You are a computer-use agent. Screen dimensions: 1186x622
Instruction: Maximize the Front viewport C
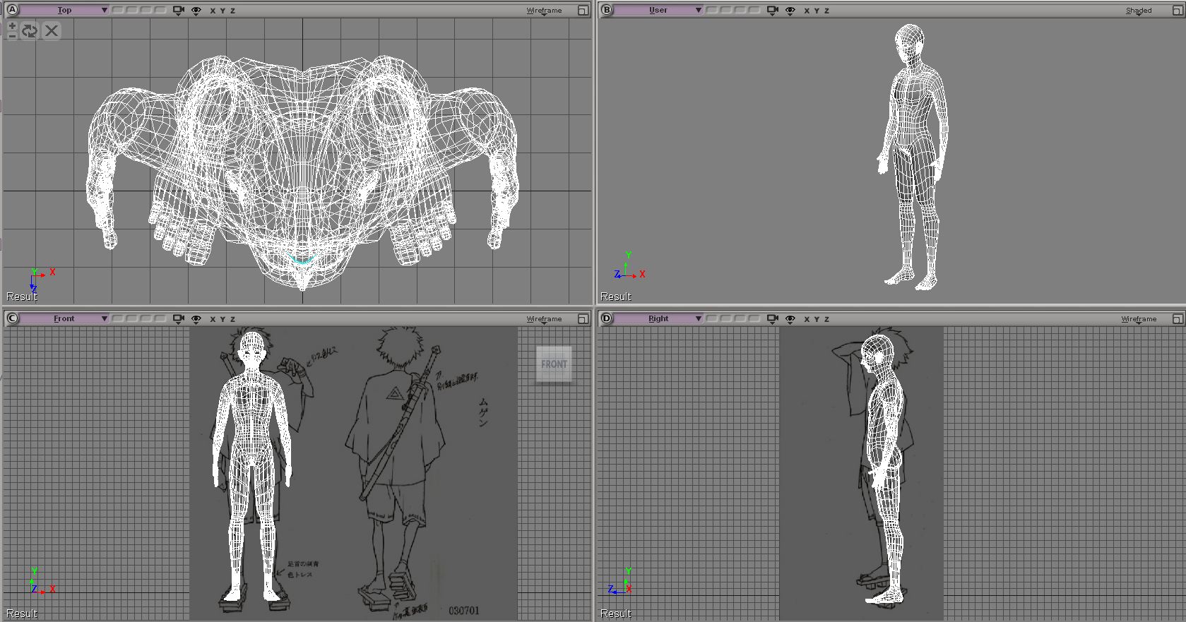(x=583, y=319)
